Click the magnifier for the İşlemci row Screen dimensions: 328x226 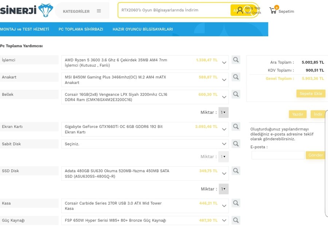(x=236, y=60)
